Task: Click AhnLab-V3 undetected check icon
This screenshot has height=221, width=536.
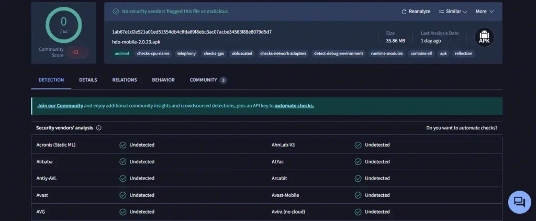Action: click(x=358, y=145)
